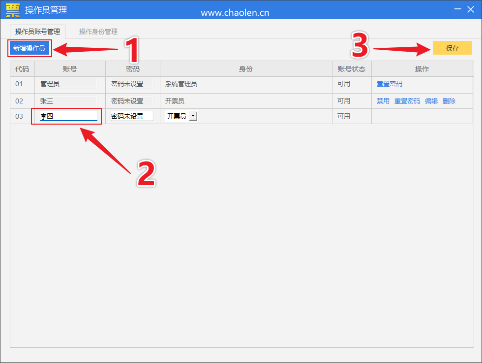
Task: Click 可用 status in row 03
Action: pyautogui.click(x=344, y=116)
